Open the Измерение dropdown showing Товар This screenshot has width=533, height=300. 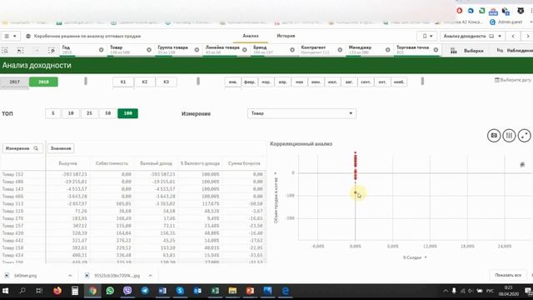(x=301, y=113)
